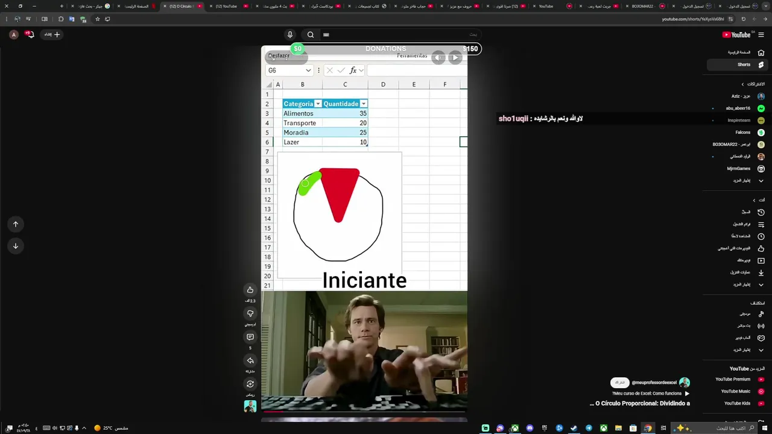Subscribe to @meuprofessordeexcel channel
The image size is (772, 434).
tap(619, 383)
